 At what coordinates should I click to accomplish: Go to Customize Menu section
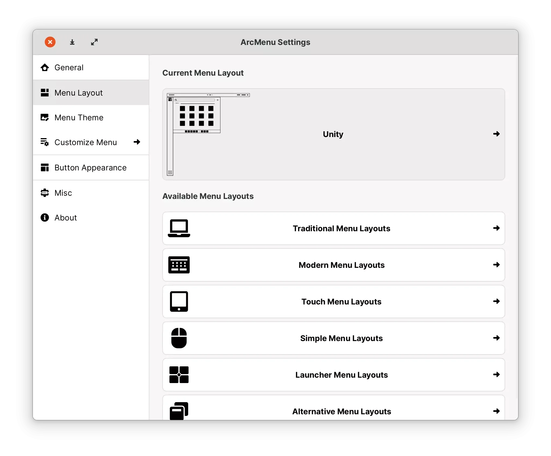click(x=91, y=142)
